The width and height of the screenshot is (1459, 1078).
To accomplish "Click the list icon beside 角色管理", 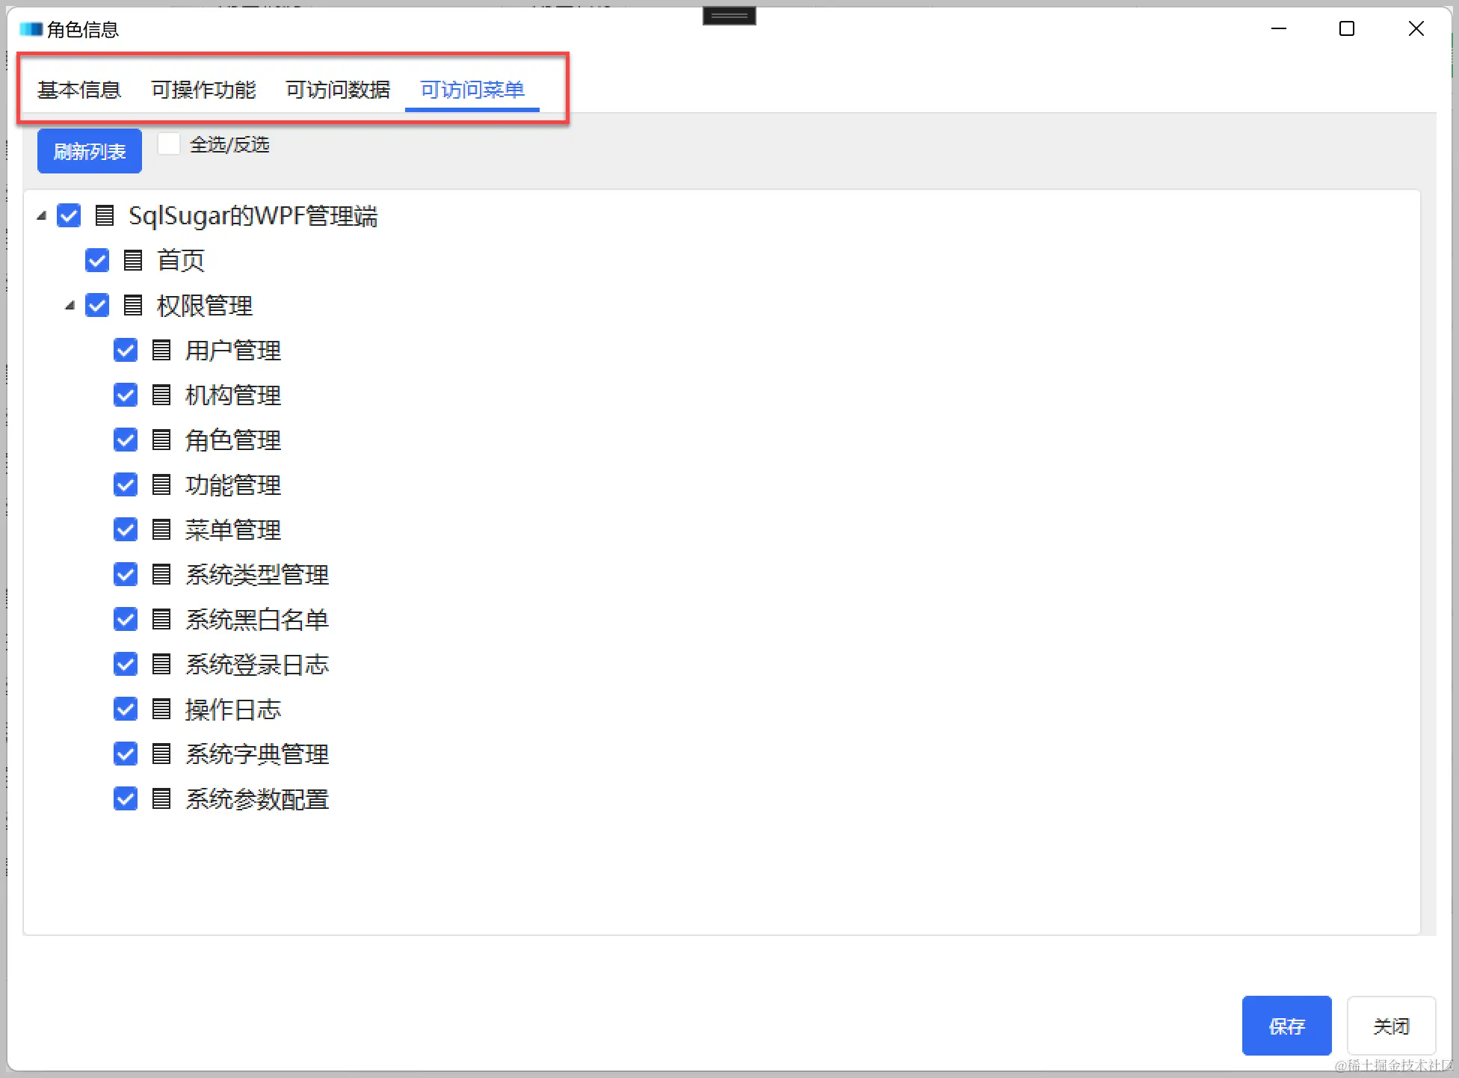I will click(161, 440).
